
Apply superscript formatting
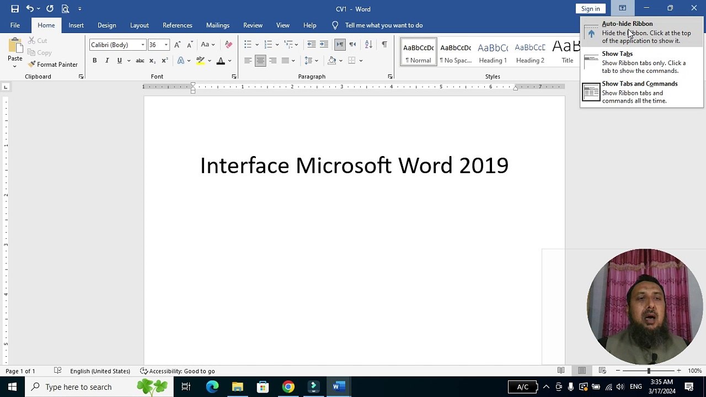(164, 61)
